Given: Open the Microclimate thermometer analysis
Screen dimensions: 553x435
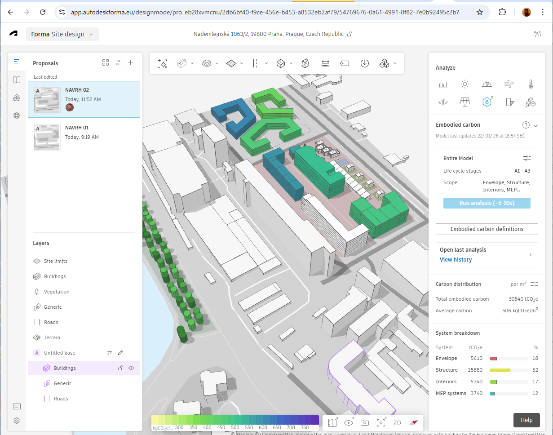Looking at the screenshot, I should coord(531,84).
